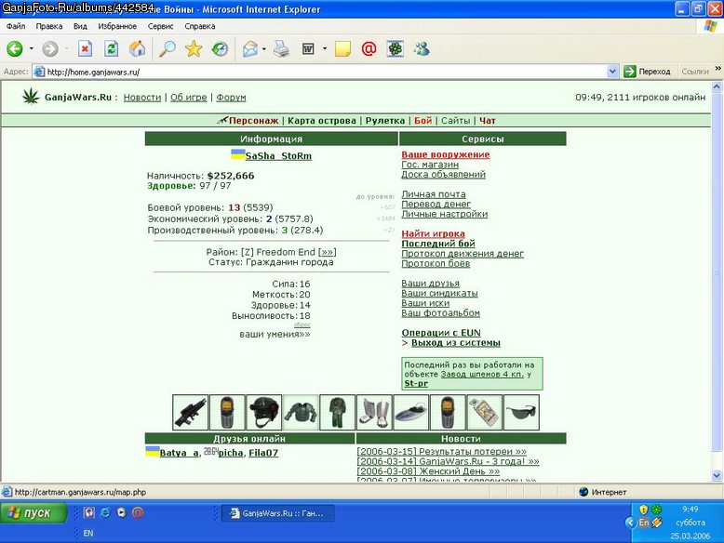Edit with Word toolbar icon
Viewport: 724px width, 543px height.
(x=308, y=49)
